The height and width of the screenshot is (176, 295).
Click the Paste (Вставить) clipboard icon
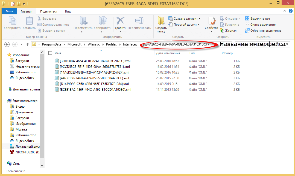coord(29,21)
